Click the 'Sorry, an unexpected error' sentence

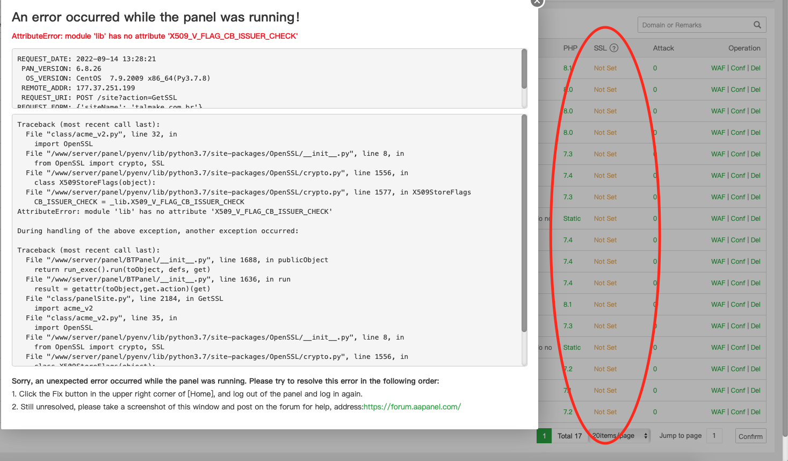coord(226,381)
